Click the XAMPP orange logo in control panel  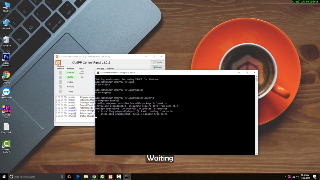coord(58,62)
